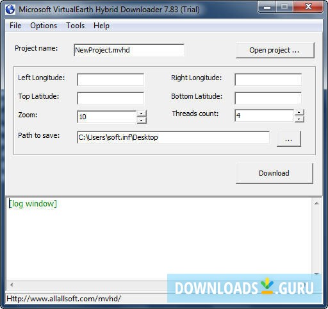Screen dimensions: 328x309
Task: Click the Open project button
Action: click(x=275, y=50)
